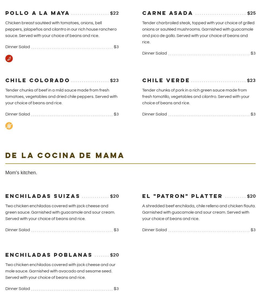Click the spicy chili pepper icon
257x307 pixels.
9,59
